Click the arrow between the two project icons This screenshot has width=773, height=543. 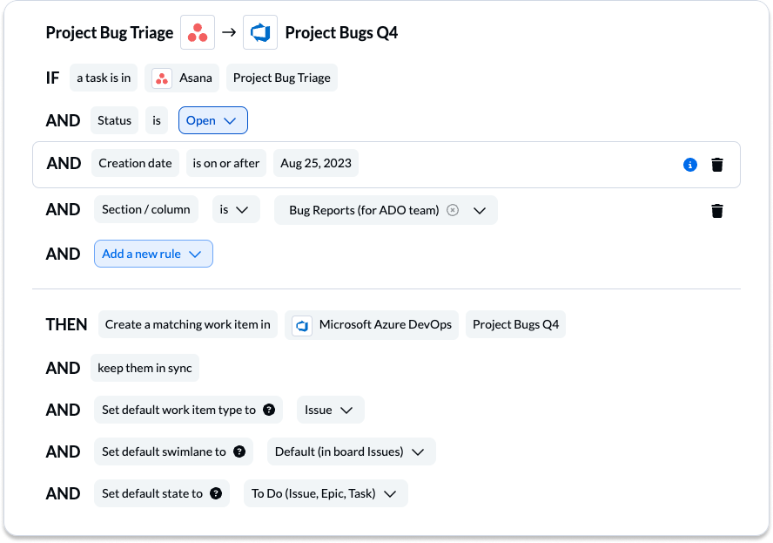[x=229, y=32]
